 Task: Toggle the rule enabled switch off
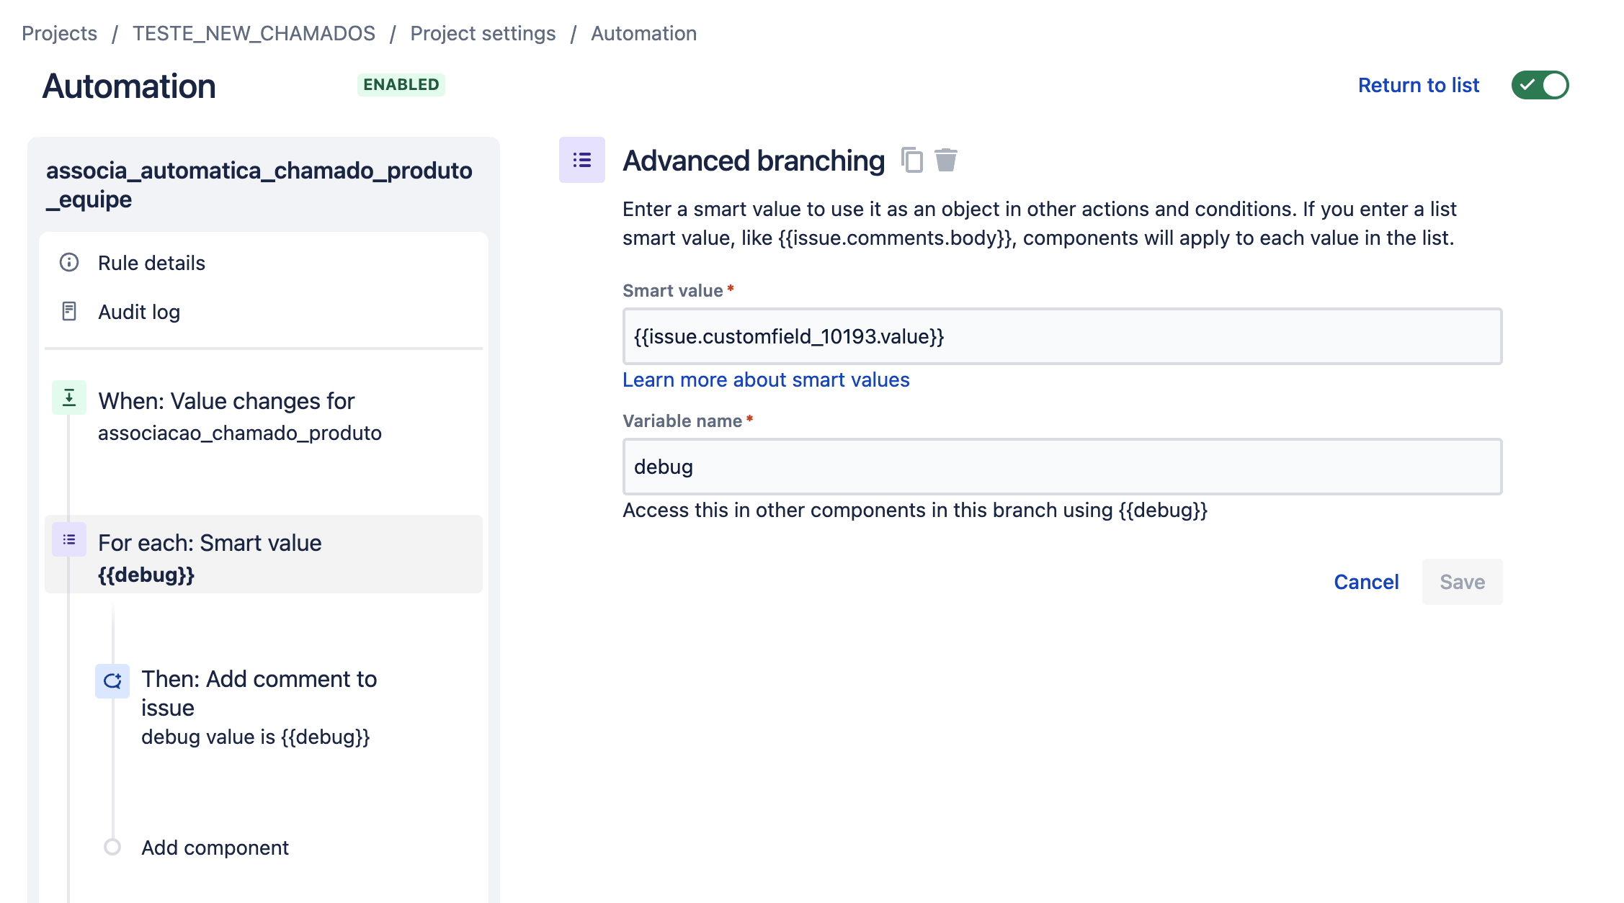[x=1540, y=85]
